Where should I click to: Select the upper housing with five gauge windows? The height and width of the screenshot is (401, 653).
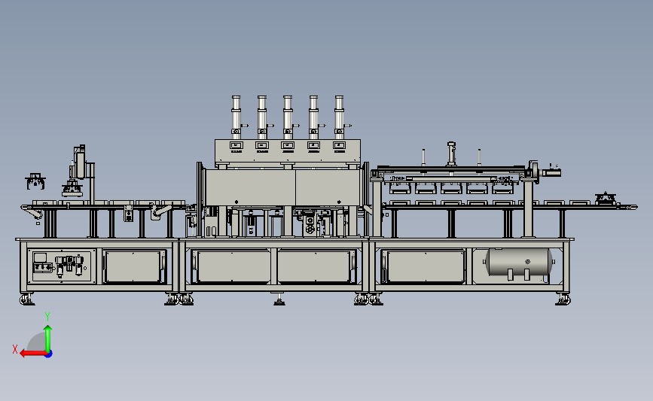point(288,151)
